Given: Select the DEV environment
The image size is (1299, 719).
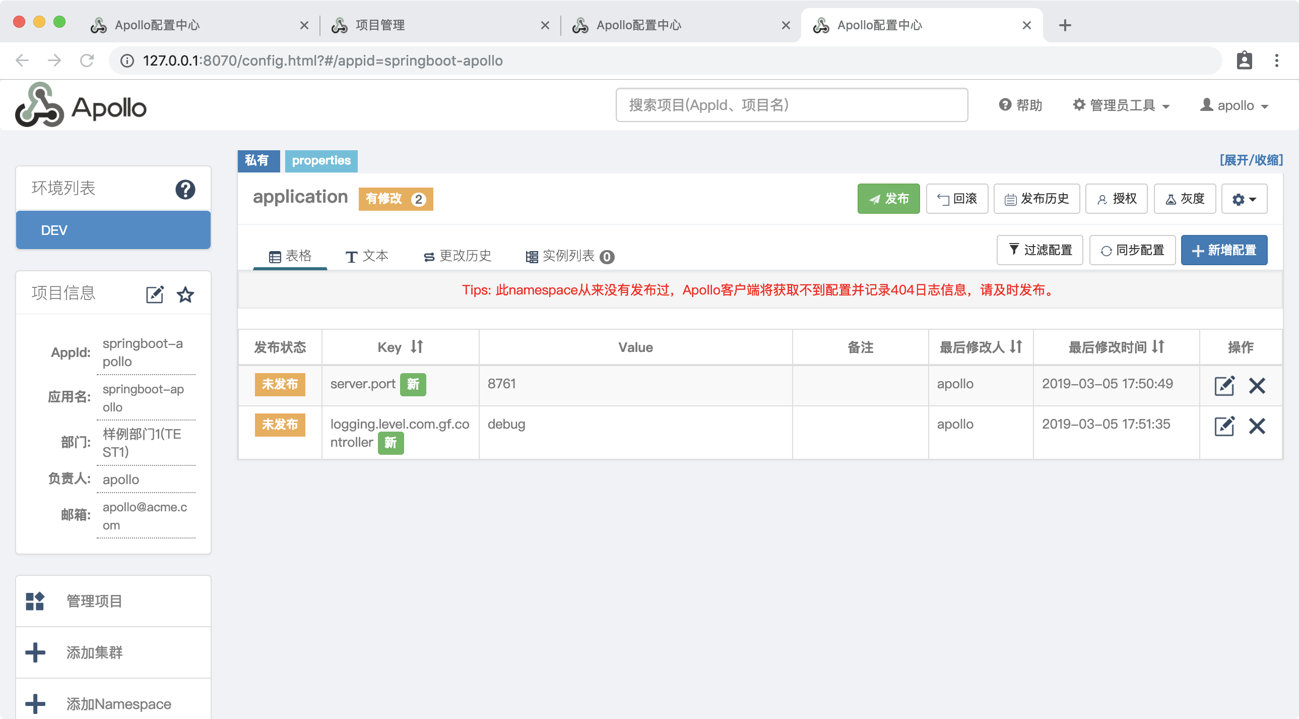Looking at the screenshot, I should (113, 230).
